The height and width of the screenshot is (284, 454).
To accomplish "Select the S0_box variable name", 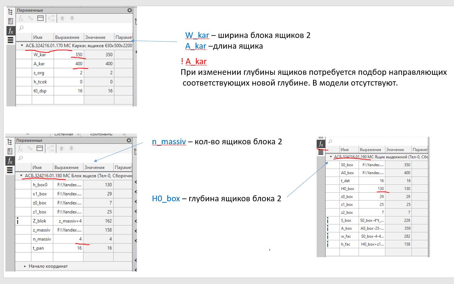I will click(347, 165).
